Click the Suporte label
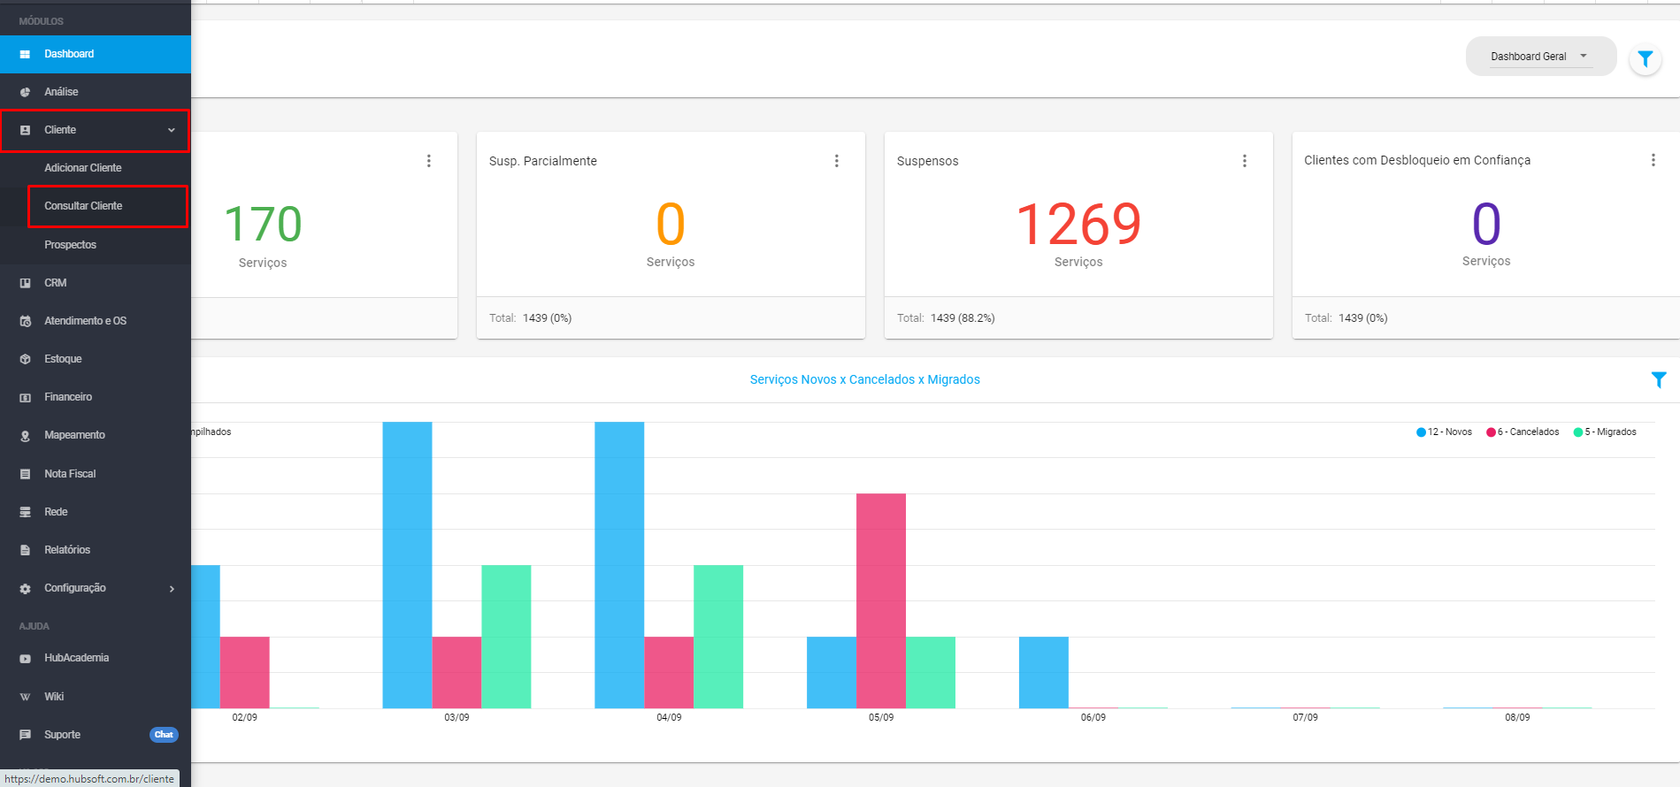 pos(62,735)
